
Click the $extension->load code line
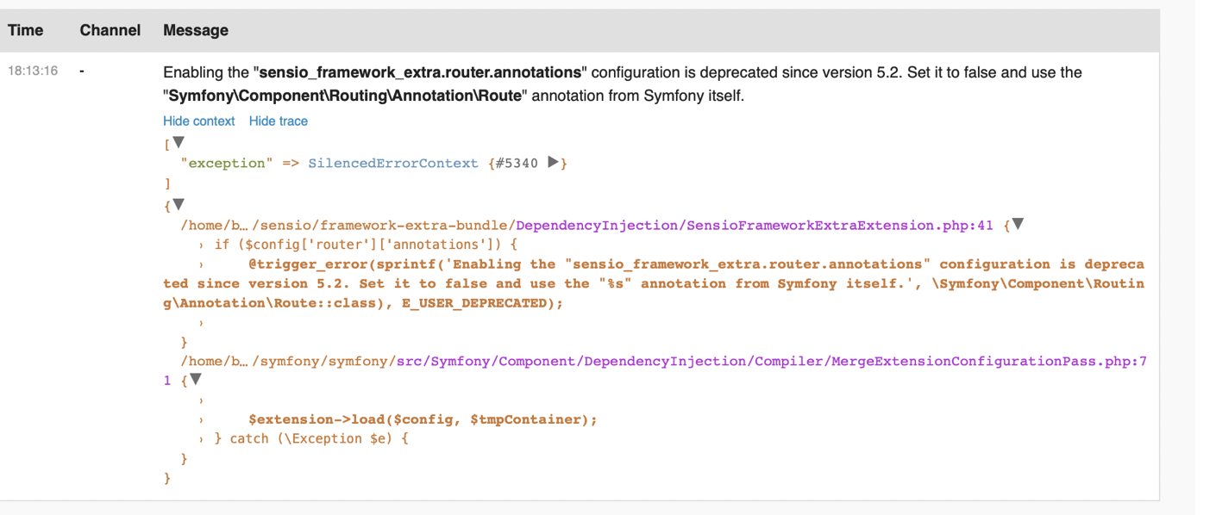point(423,420)
